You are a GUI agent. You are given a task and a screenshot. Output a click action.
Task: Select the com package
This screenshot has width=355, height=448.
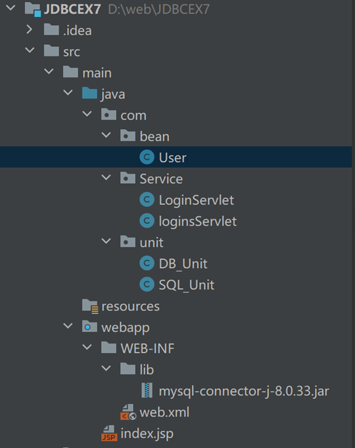coord(133,115)
